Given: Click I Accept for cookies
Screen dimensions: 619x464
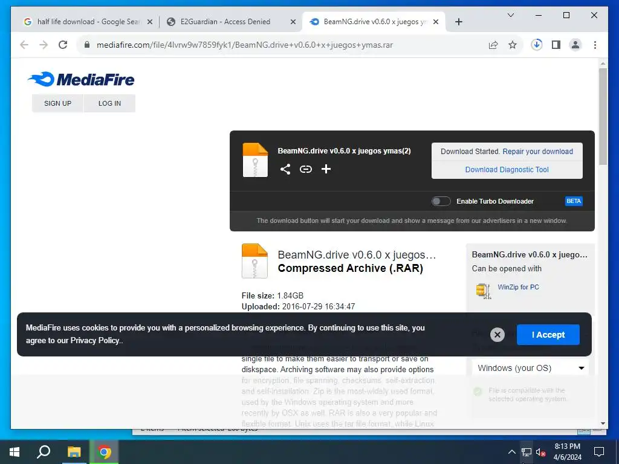Looking at the screenshot, I should (x=548, y=335).
